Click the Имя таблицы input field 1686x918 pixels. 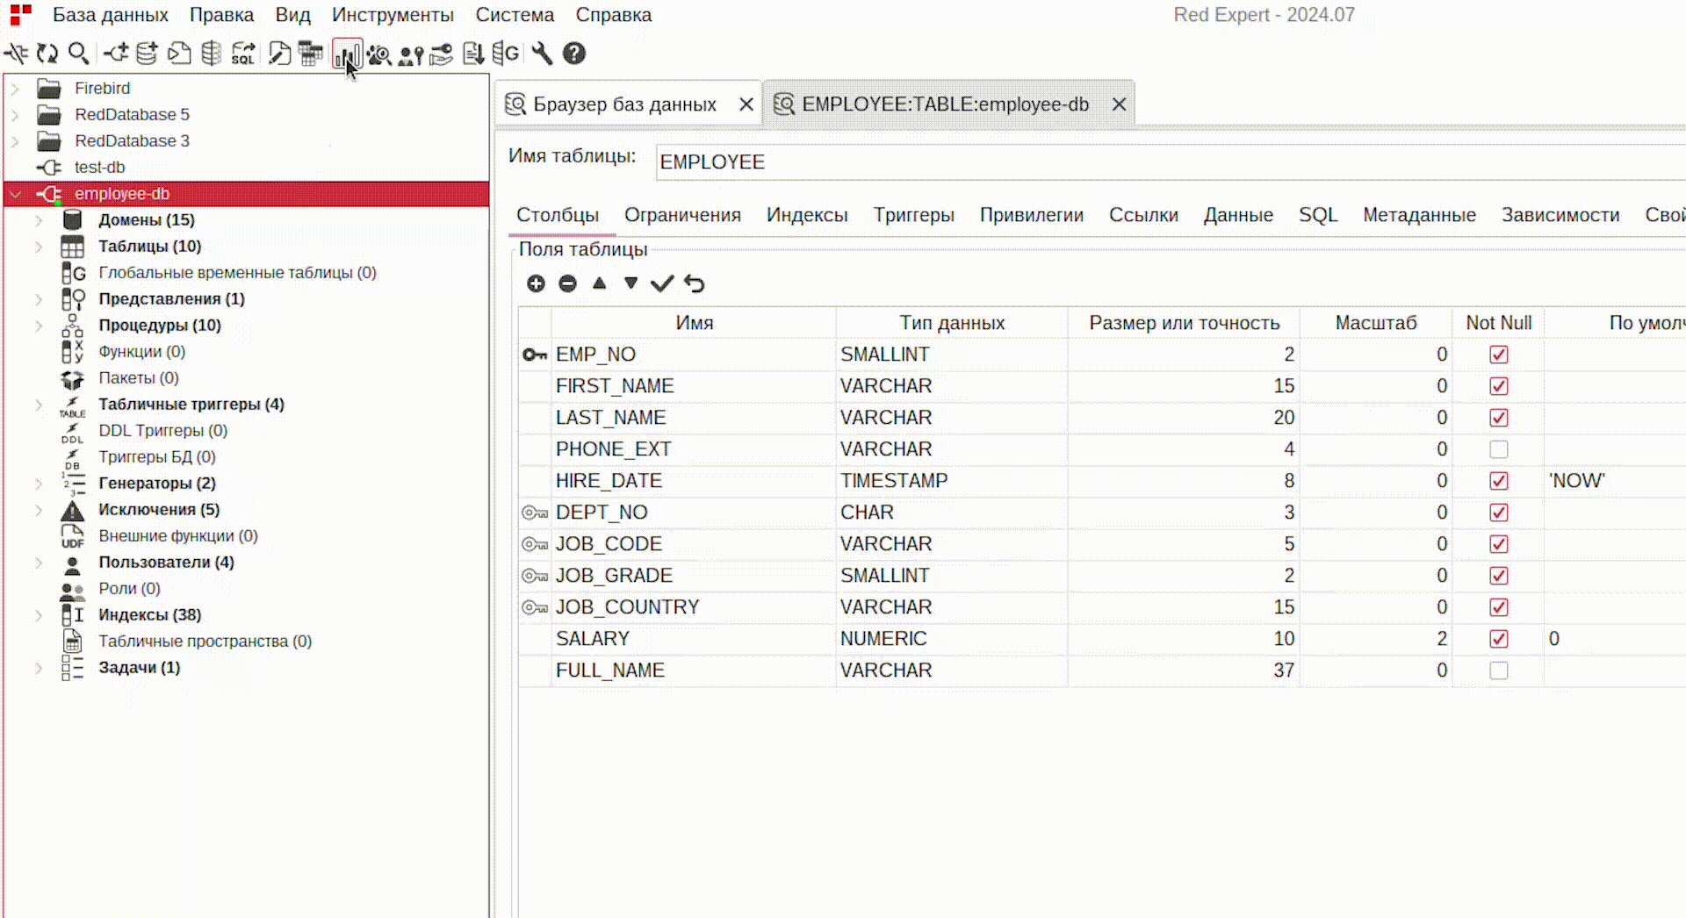[1142, 162]
